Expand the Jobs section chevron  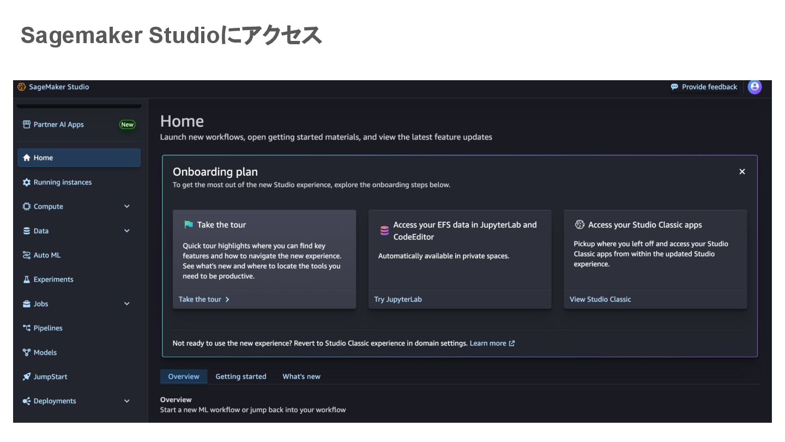(127, 304)
